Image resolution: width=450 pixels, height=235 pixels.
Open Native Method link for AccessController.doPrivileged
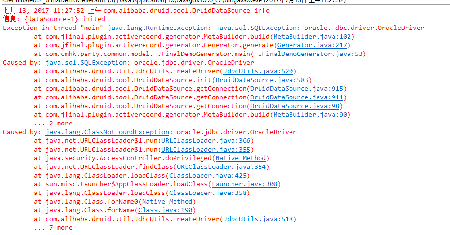tap(241, 158)
